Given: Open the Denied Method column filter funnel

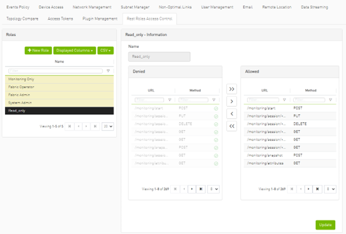Looking at the screenshot, I should (x=214, y=99).
